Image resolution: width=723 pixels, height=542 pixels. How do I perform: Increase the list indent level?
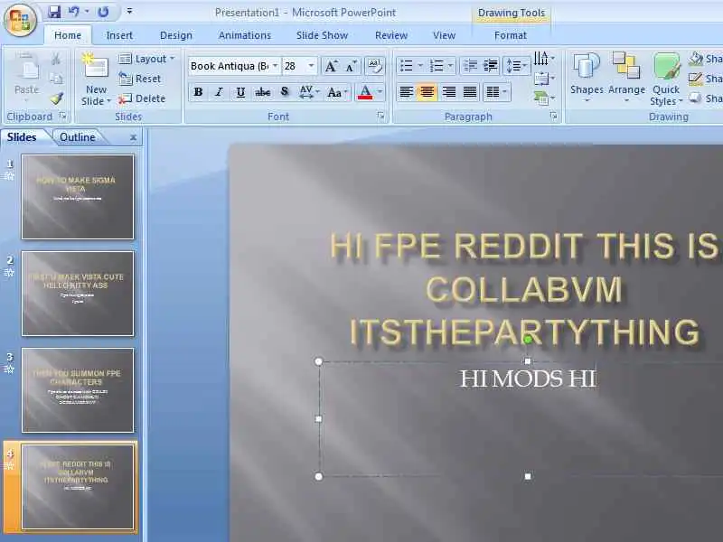tap(490, 66)
